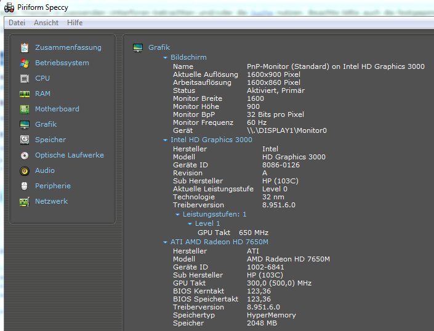The image size is (434, 331).
Task: Select the Bildschirm heading label
Action: tap(188, 57)
